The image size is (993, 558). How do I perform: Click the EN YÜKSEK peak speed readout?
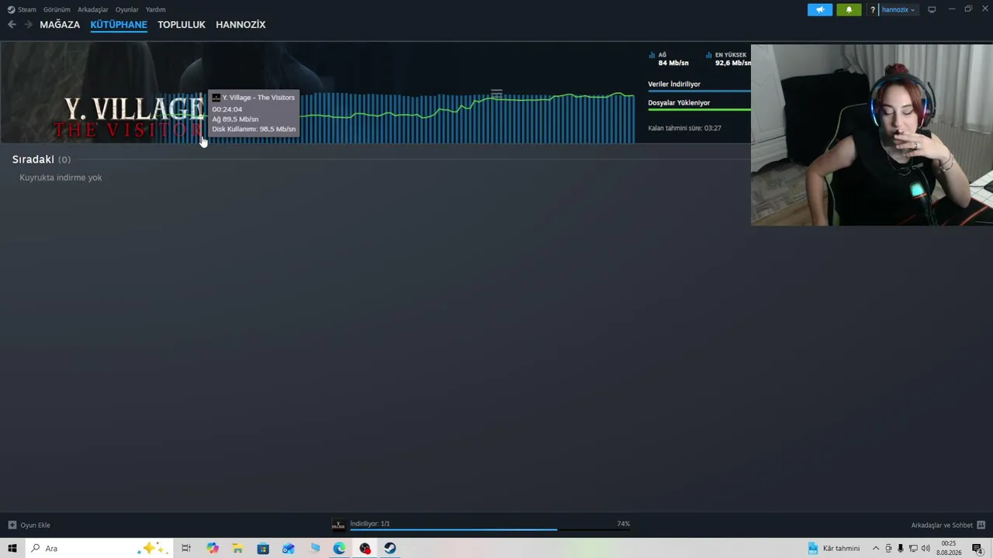pyautogui.click(x=728, y=59)
